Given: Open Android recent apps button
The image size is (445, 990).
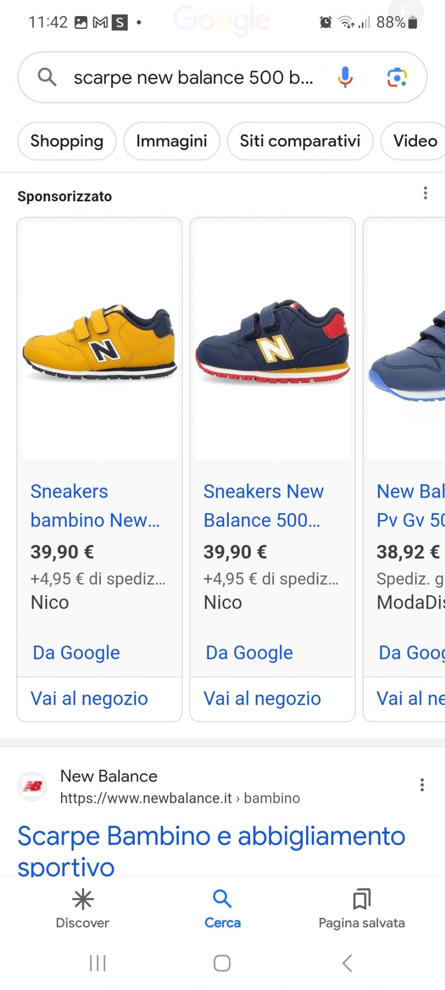Looking at the screenshot, I should 97,963.
